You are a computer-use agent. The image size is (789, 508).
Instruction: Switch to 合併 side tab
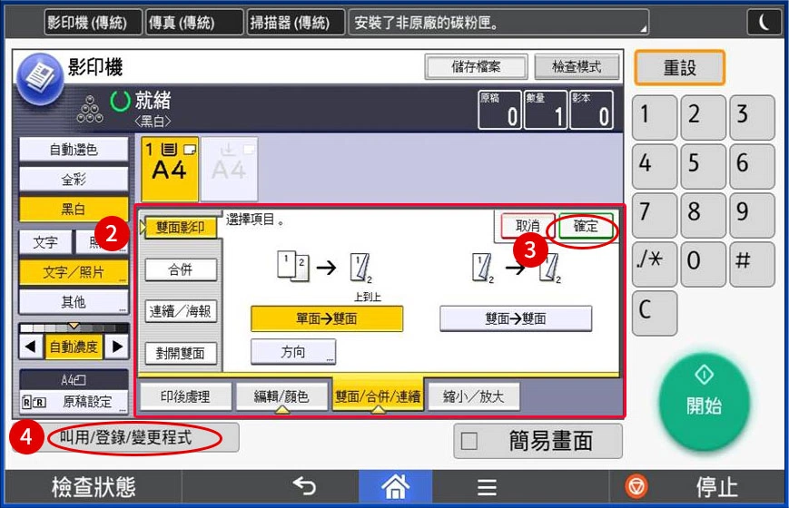(180, 270)
